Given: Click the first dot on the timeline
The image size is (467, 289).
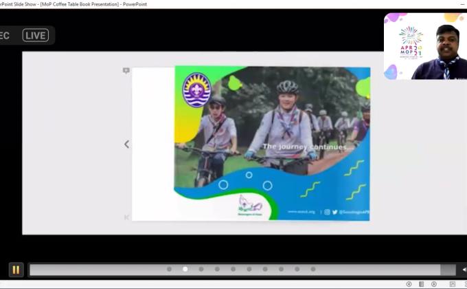Looking at the screenshot, I should tap(170, 269).
